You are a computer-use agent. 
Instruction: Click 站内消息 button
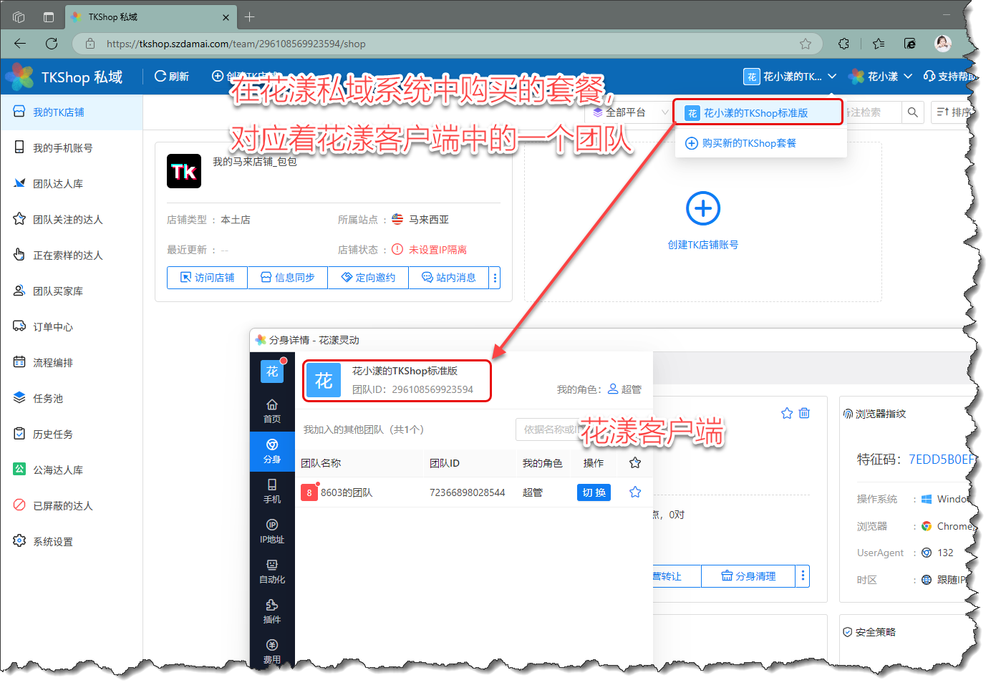point(448,278)
